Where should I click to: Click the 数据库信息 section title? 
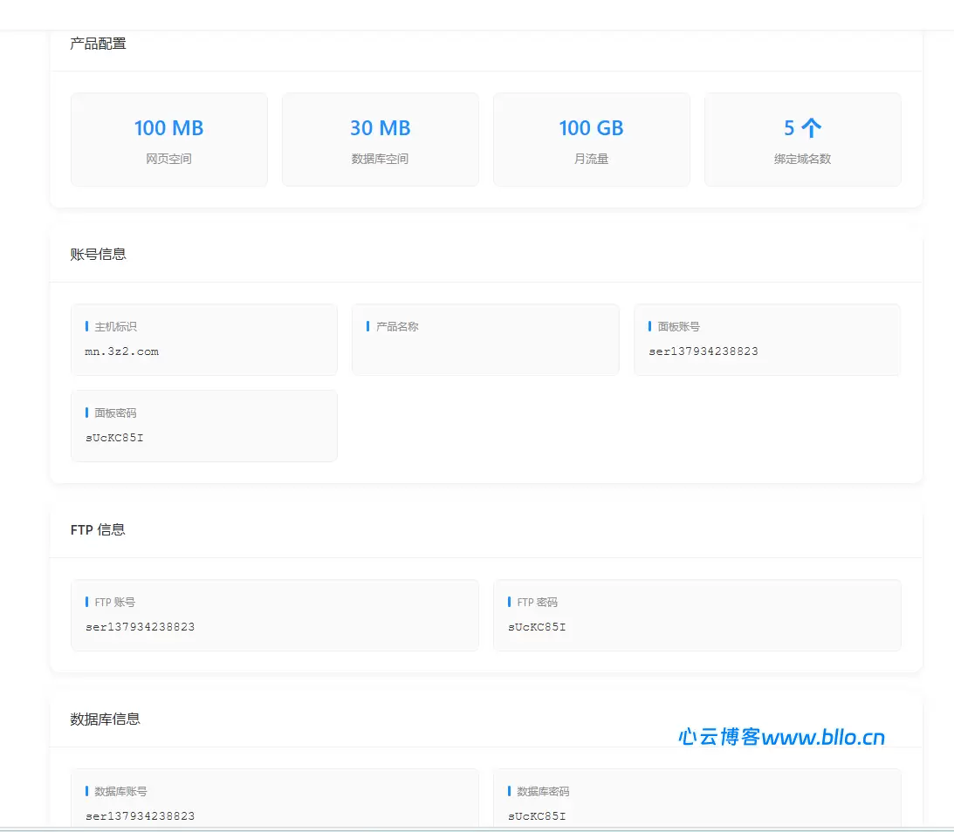click(x=105, y=719)
